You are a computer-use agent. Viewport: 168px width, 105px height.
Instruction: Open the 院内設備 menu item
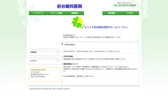[x=112, y=13]
